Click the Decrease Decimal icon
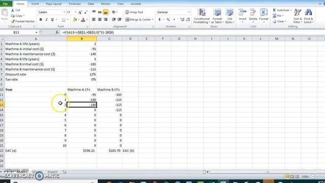Screen dimensions: 325x183 pos(188,19)
